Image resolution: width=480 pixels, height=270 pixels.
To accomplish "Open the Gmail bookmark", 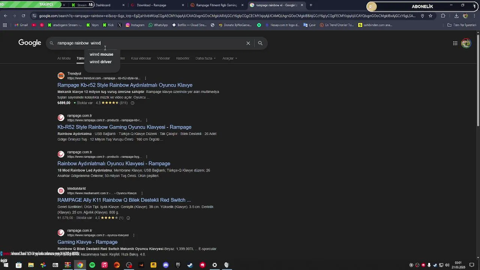I will pos(21,25).
